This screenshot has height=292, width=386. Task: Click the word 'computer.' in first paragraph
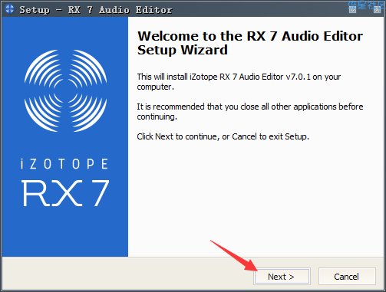point(155,87)
